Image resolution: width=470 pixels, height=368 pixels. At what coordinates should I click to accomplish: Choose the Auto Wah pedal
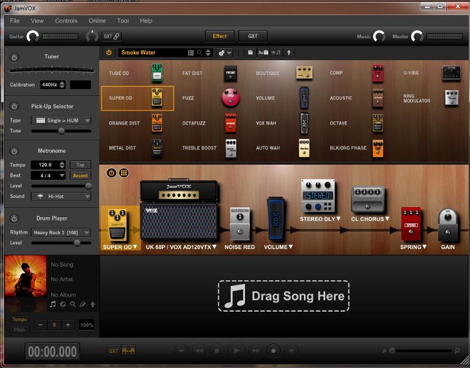(304, 148)
